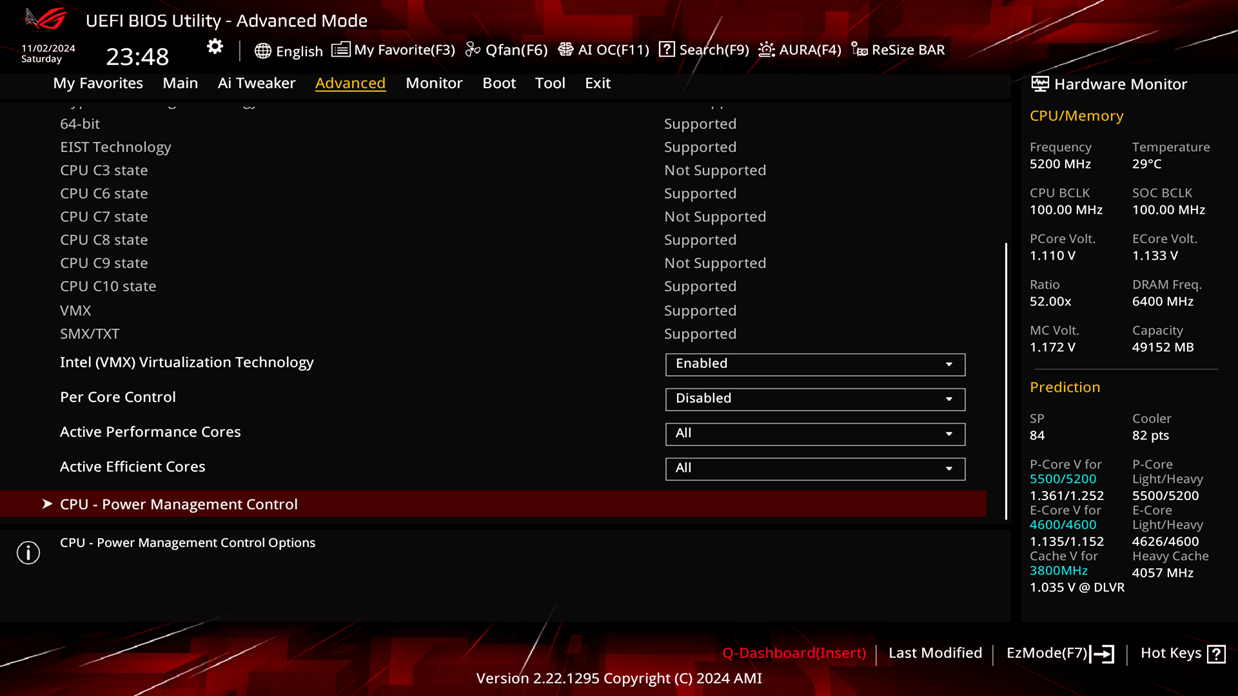Launch AI OC automatic overclocking
Image resolution: width=1238 pixels, height=696 pixels.
604,49
